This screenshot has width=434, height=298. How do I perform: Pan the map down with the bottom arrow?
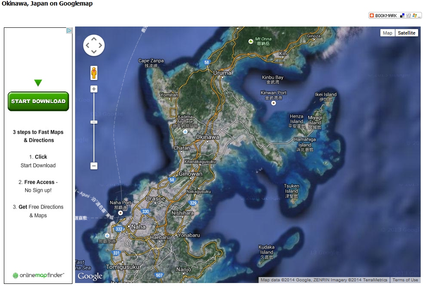[94, 52]
